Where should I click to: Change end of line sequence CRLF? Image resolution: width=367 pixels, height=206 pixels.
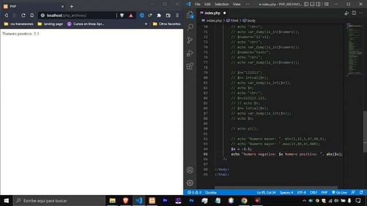(x=314, y=192)
